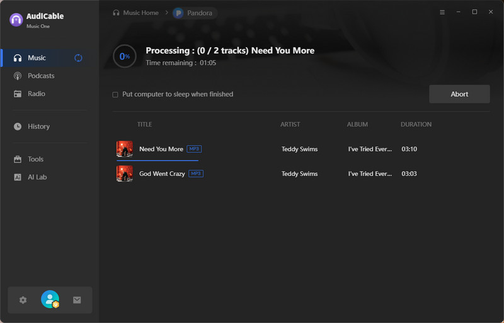Click the MP3 badge on Need You More
The image size is (504, 323).
194,149
